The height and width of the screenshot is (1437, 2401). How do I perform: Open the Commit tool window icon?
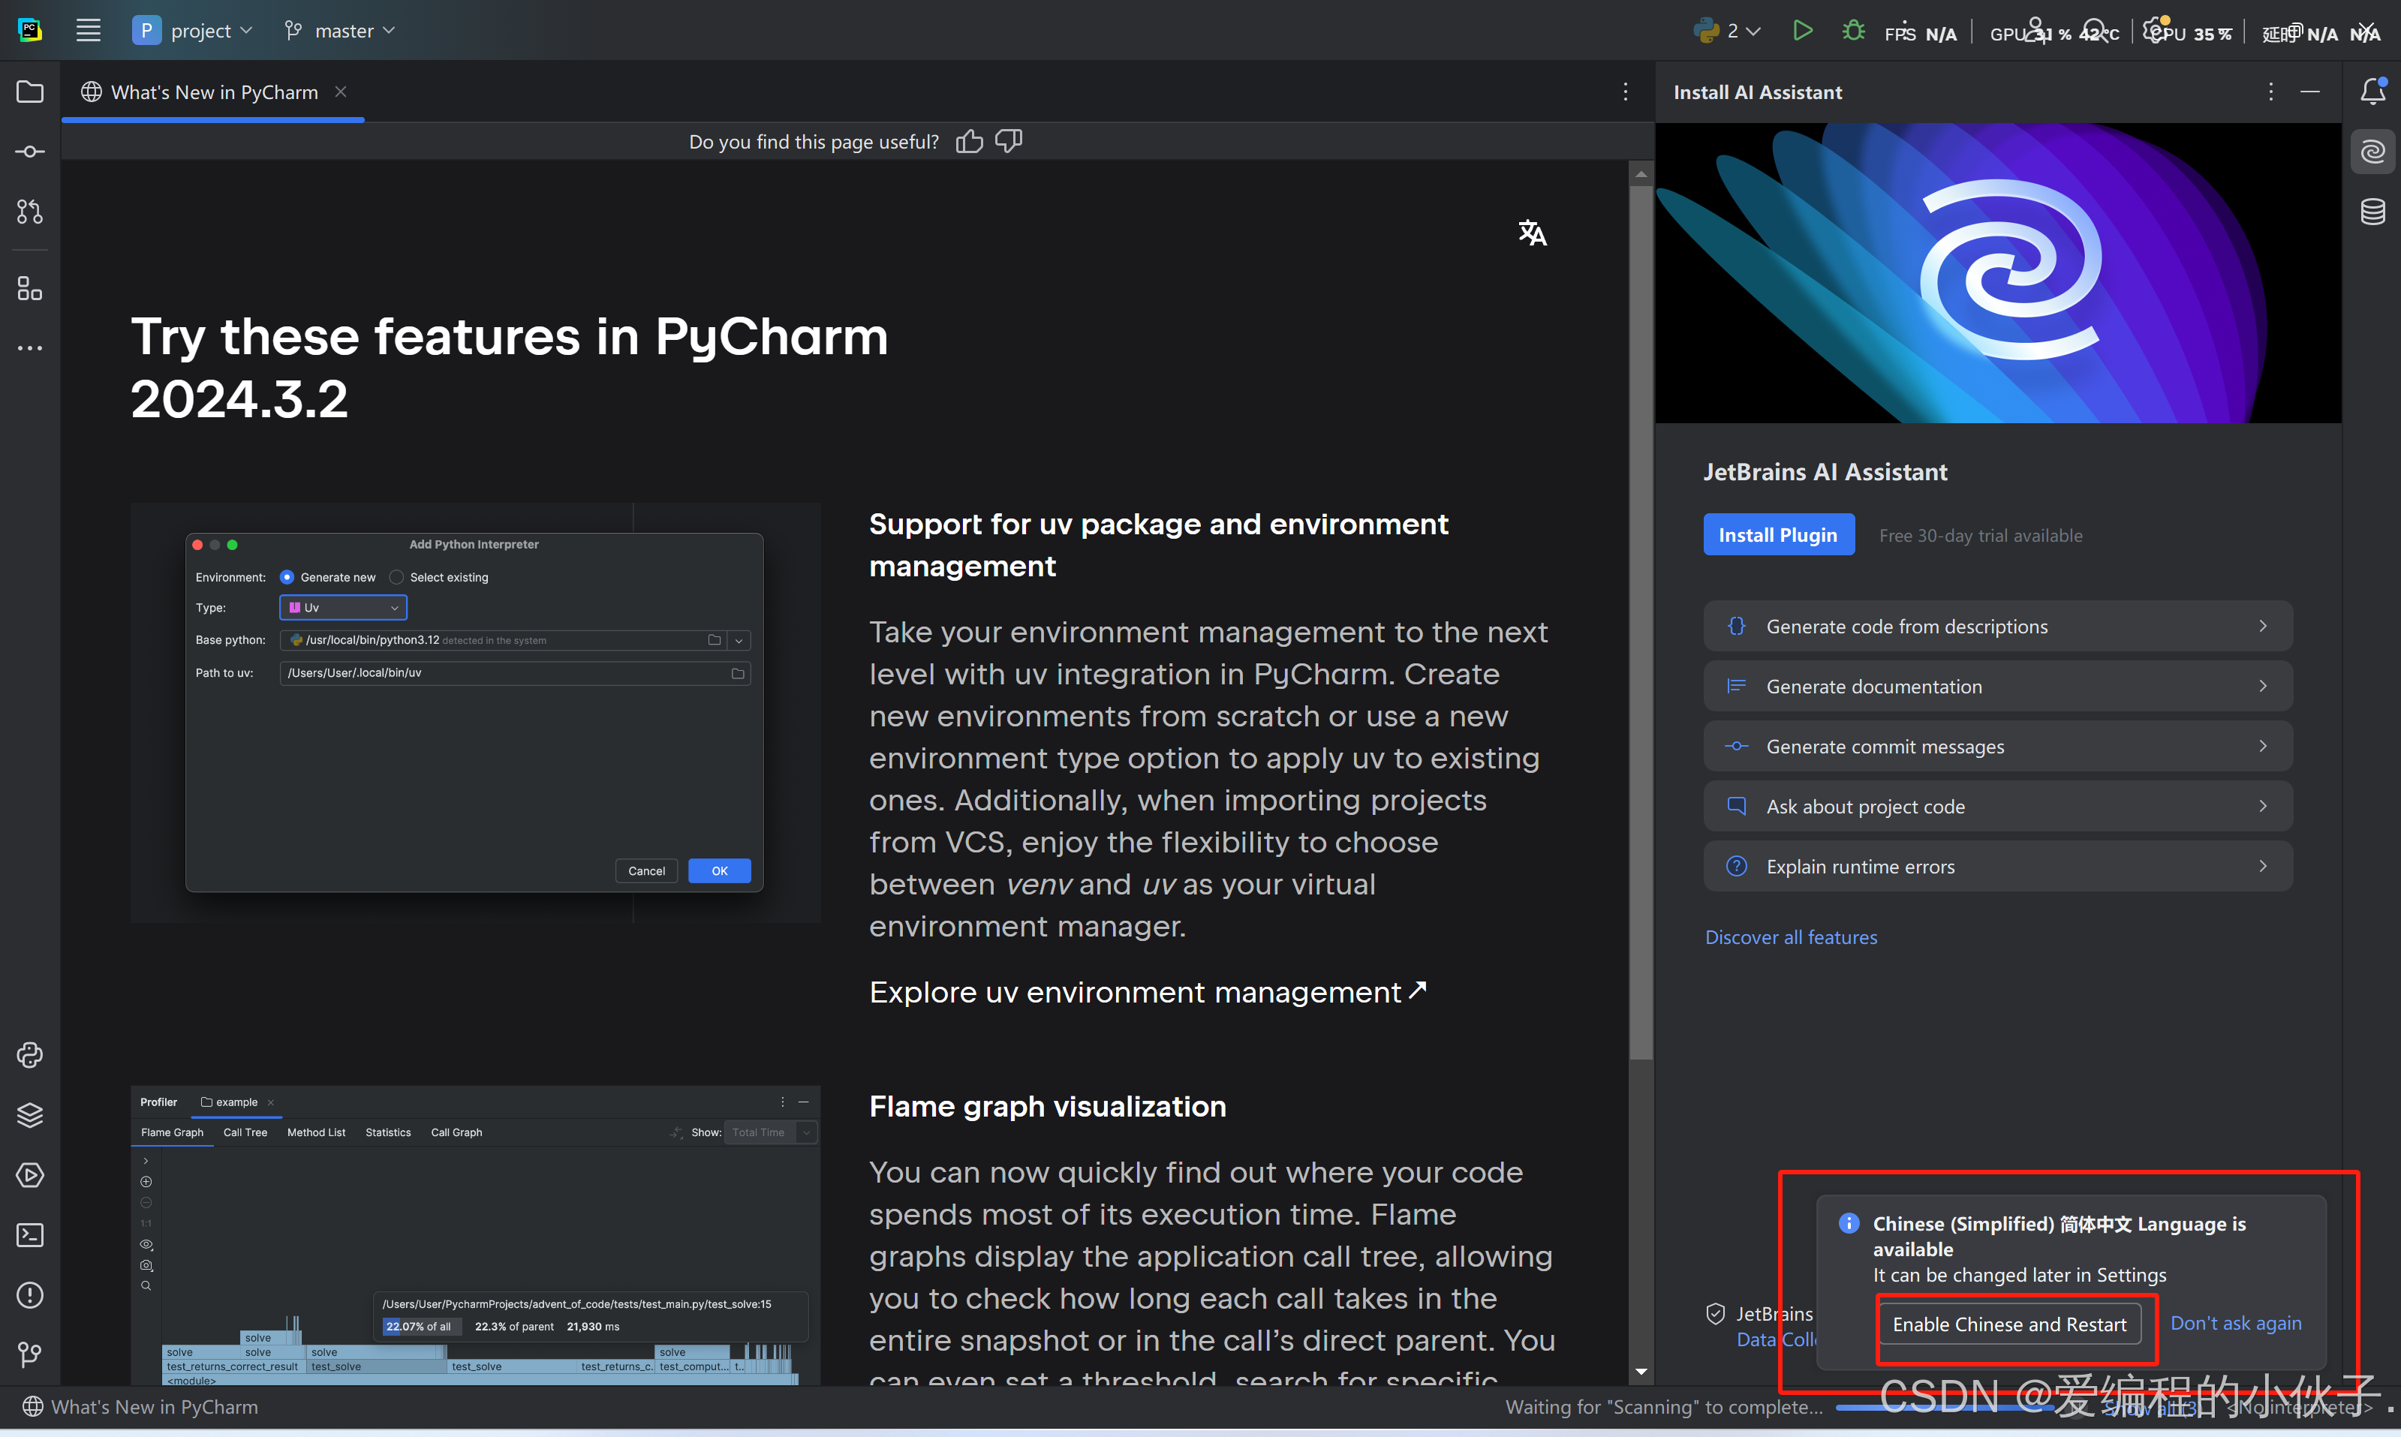tap(30, 152)
